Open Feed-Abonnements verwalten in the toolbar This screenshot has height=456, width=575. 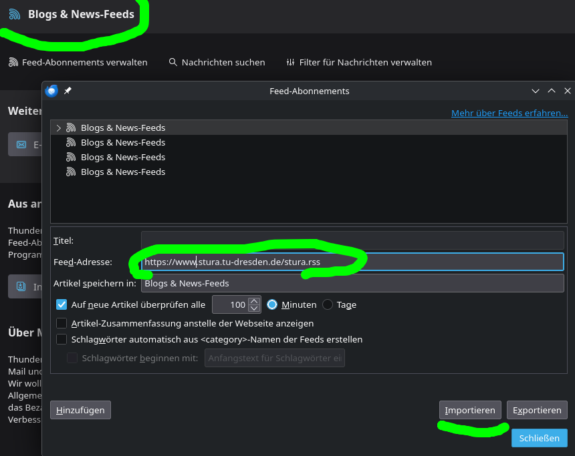(78, 62)
